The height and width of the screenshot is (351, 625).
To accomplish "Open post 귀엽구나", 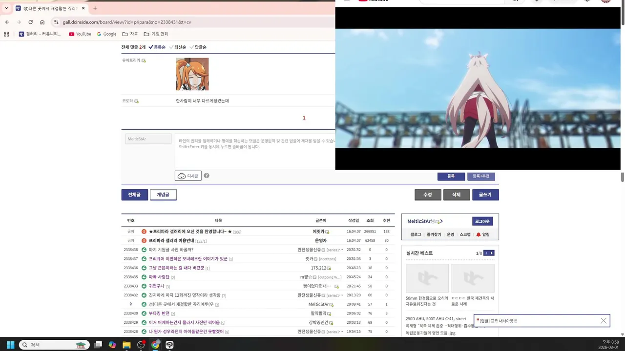I will 157,286.
